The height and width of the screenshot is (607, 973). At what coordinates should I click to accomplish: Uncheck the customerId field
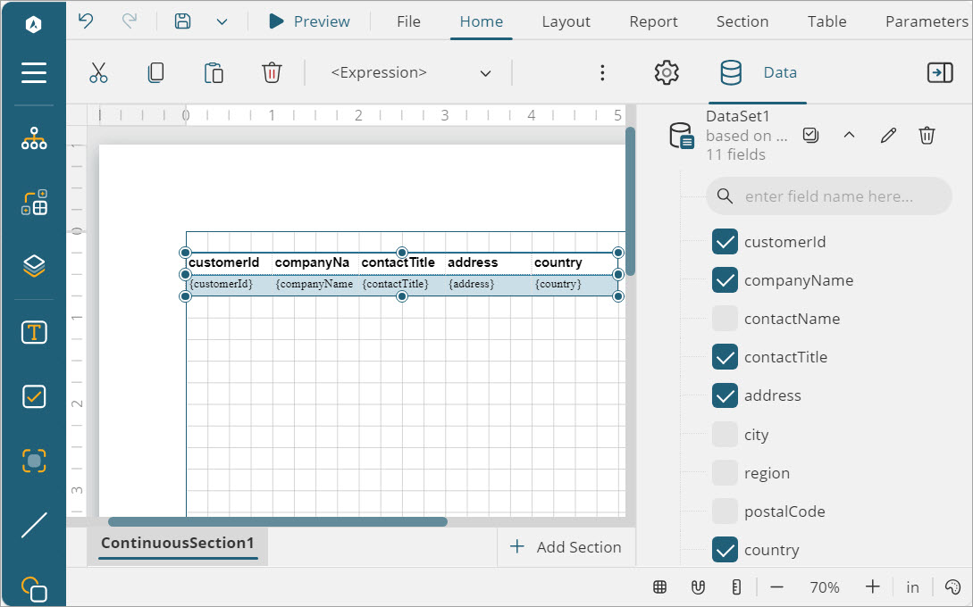pyautogui.click(x=725, y=242)
